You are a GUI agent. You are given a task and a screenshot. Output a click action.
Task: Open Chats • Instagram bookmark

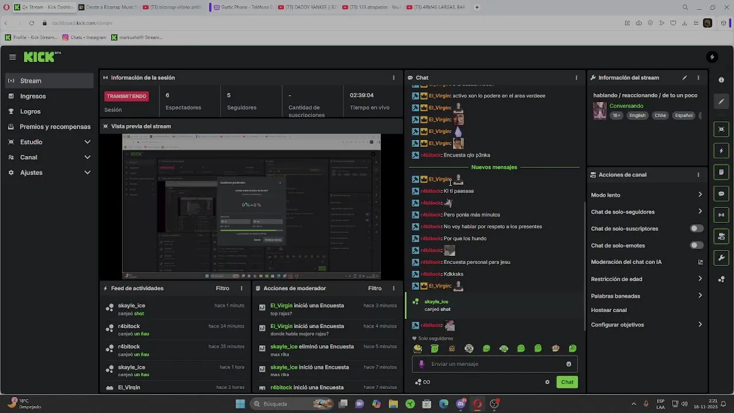tap(84, 37)
